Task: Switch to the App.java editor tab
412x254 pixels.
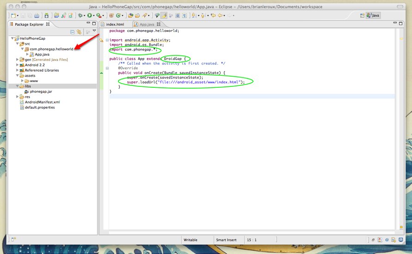Action: point(146,24)
